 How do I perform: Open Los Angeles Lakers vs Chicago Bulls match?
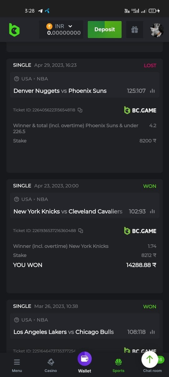coord(64,332)
